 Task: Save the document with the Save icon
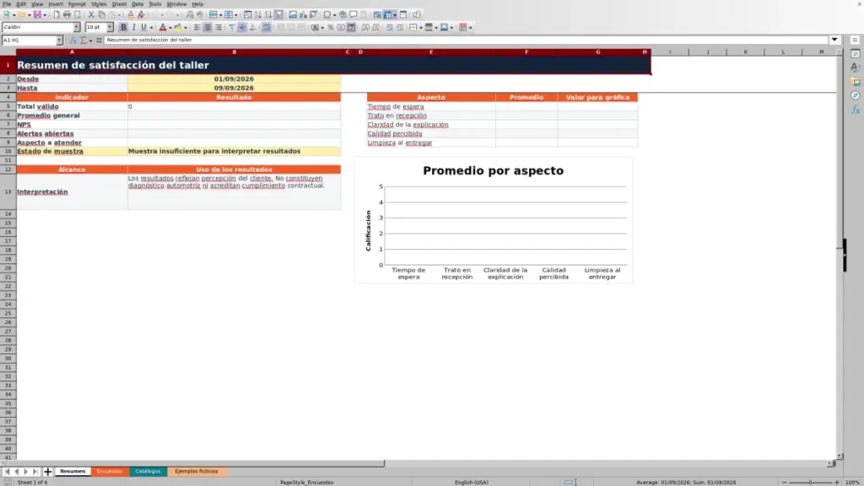click(37, 14)
